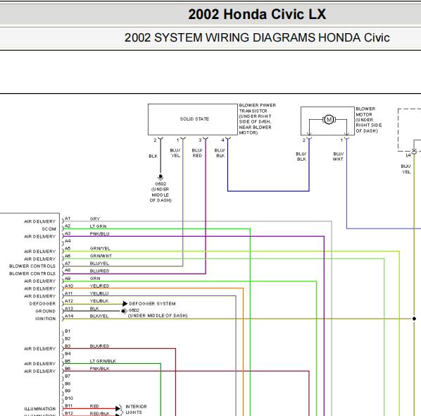The width and height of the screenshot is (421, 416).
Task: Click the GRN wire label on A9
Action: (95, 279)
